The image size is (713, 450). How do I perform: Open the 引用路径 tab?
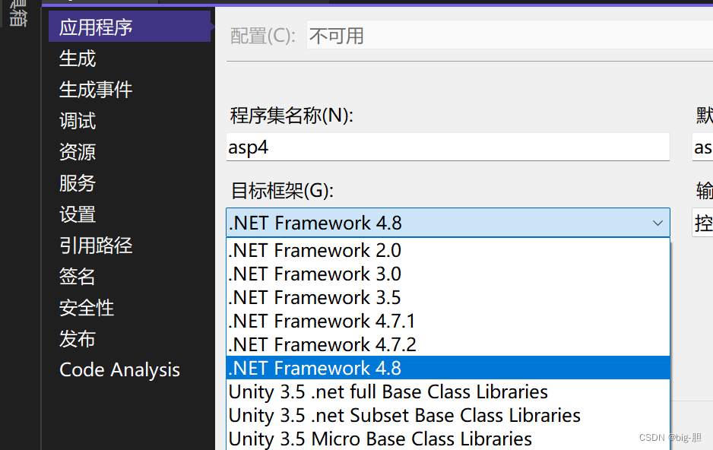[96, 246]
